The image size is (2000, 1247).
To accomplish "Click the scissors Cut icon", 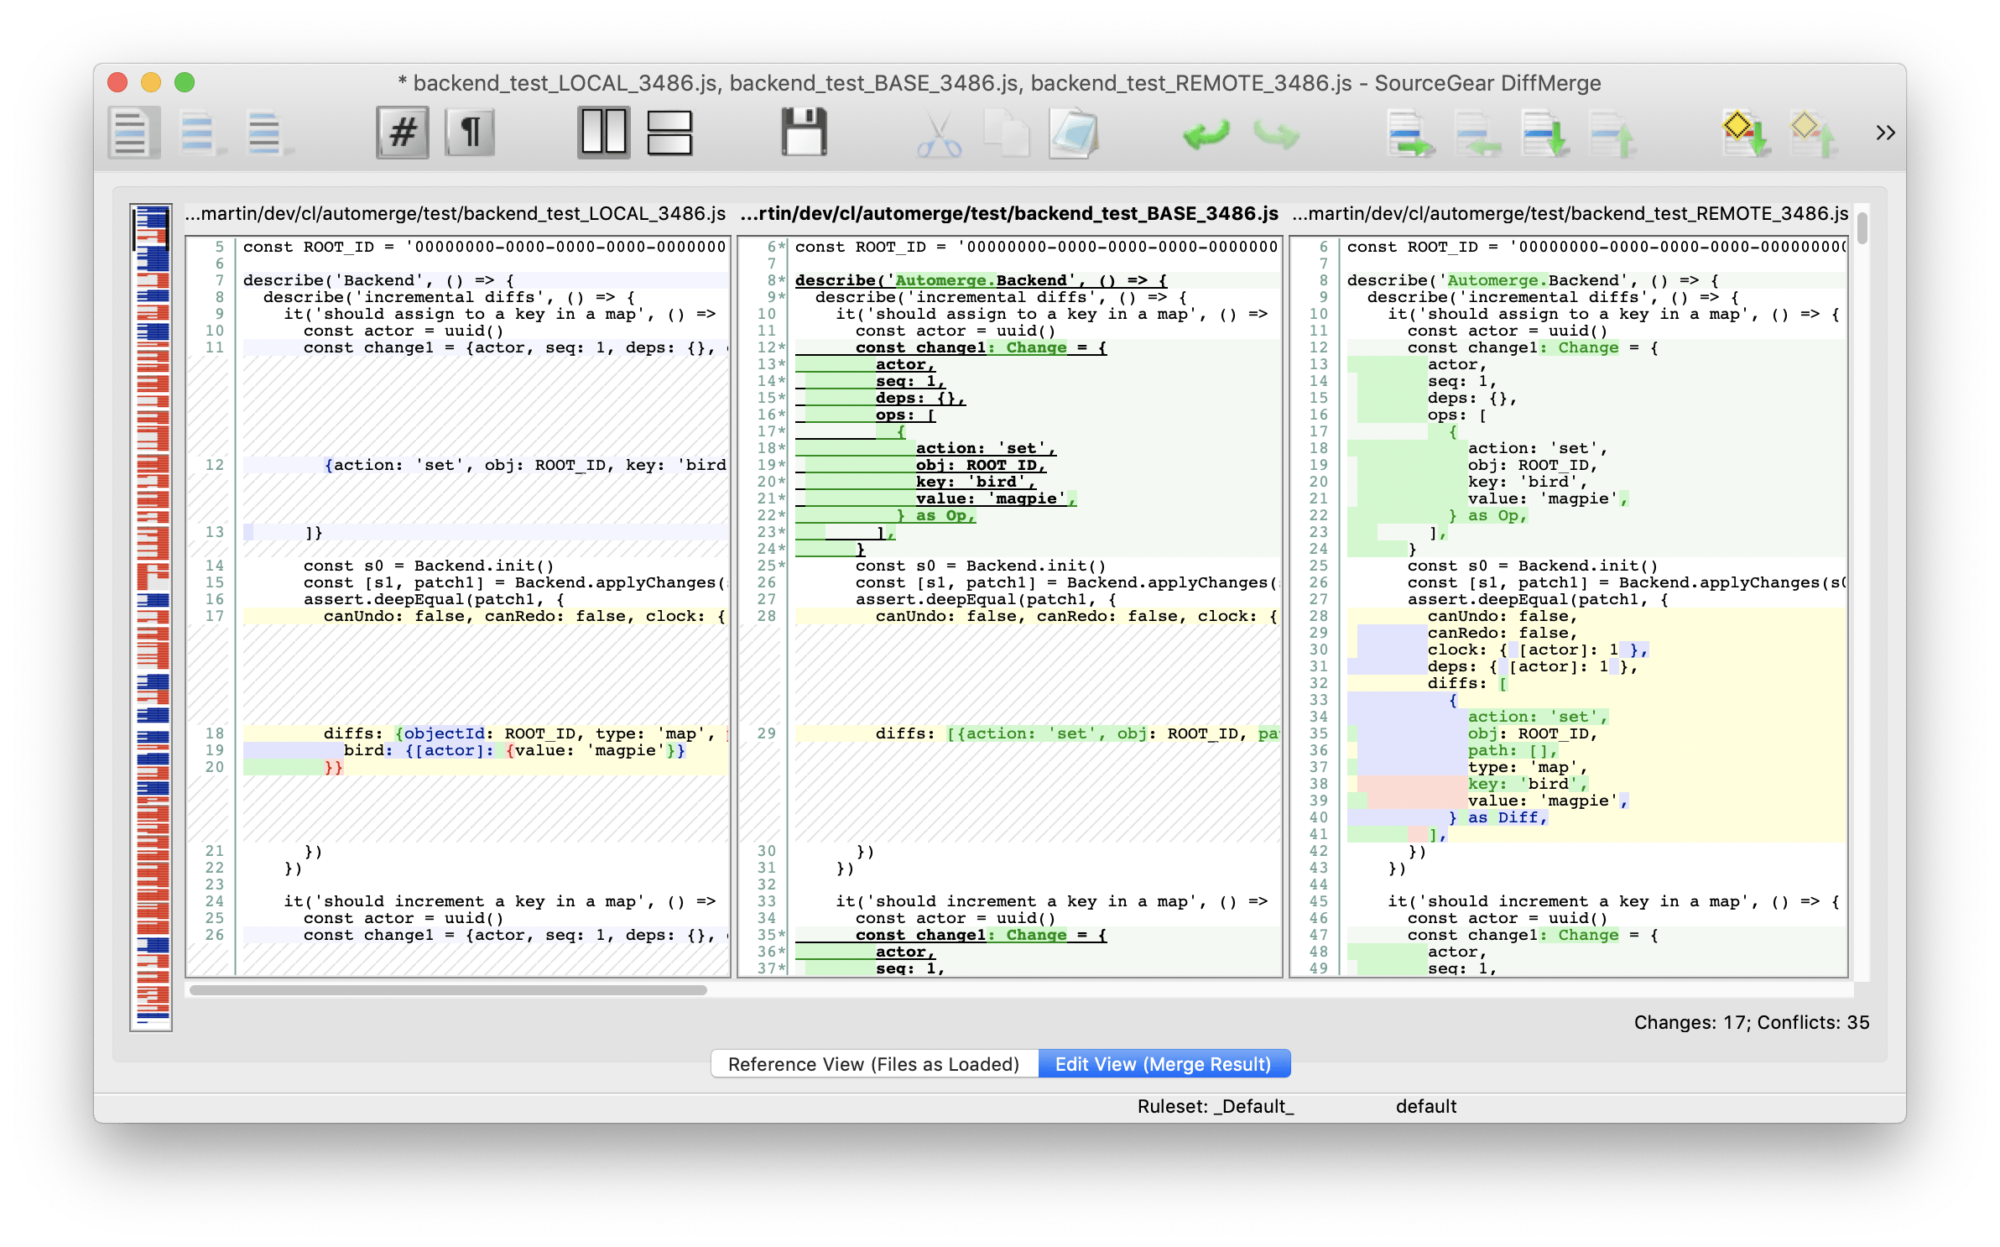I will coord(939,134).
